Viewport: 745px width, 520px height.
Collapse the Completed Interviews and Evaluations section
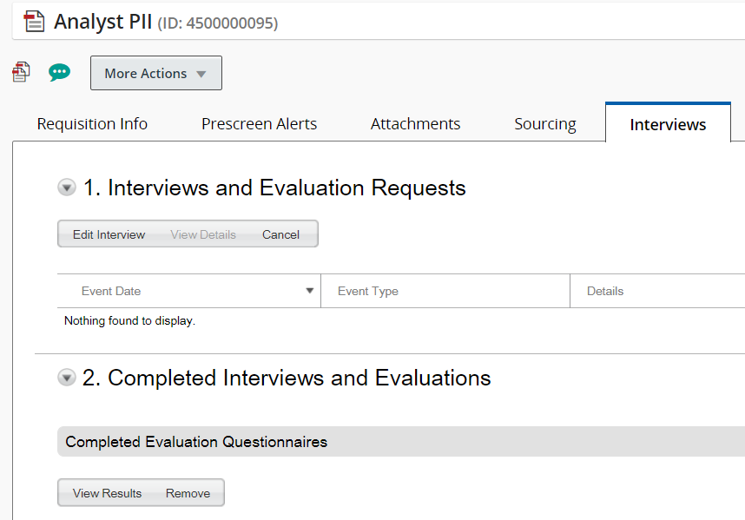point(67,378)
